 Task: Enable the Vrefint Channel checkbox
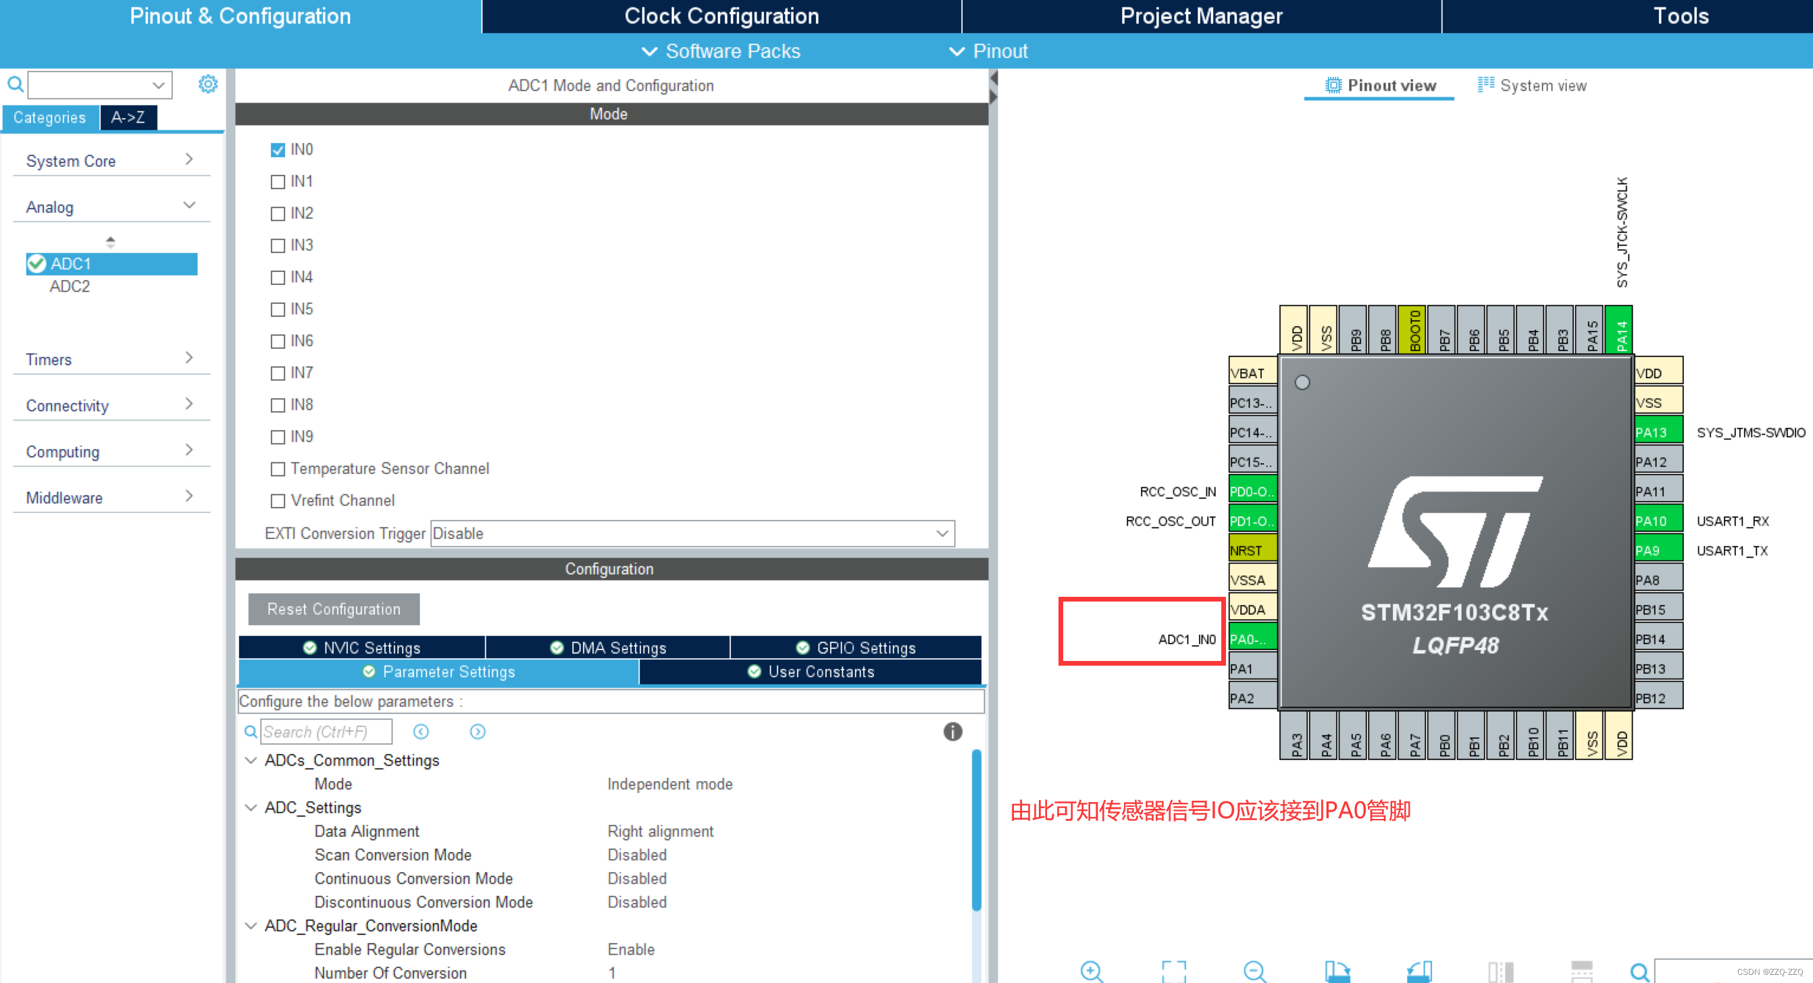click(278, 500)
